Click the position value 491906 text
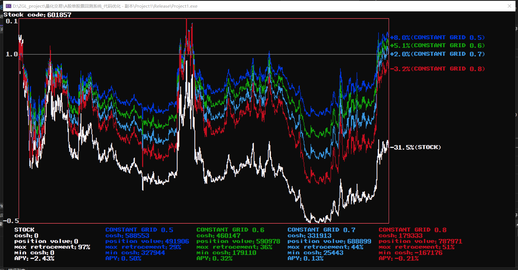Screen dimensions: 518x270 (x=147, y=241)
